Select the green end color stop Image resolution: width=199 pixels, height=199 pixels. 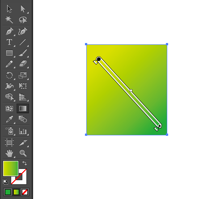point(157,129)
